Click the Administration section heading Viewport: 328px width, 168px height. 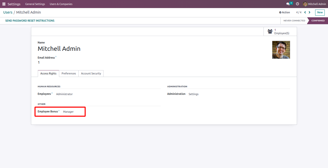(x=177, y=87)
